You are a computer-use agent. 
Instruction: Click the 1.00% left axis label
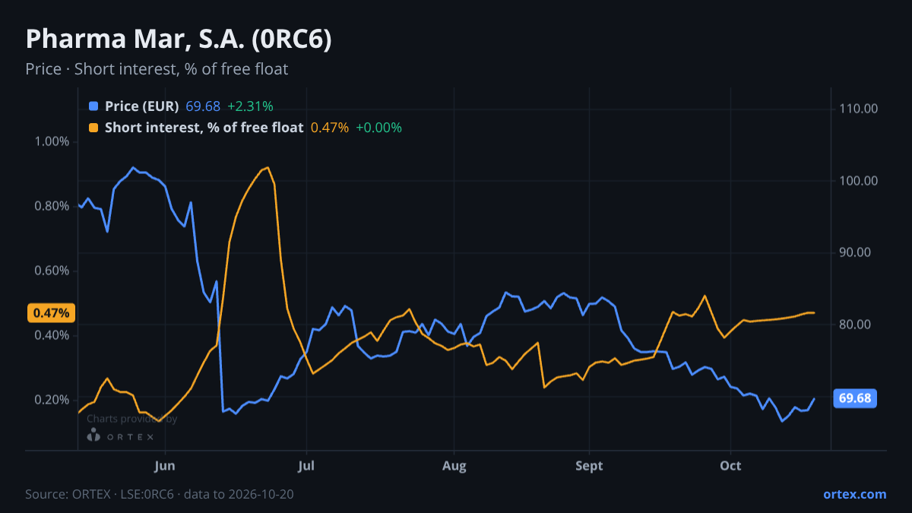tap(52, 142)
